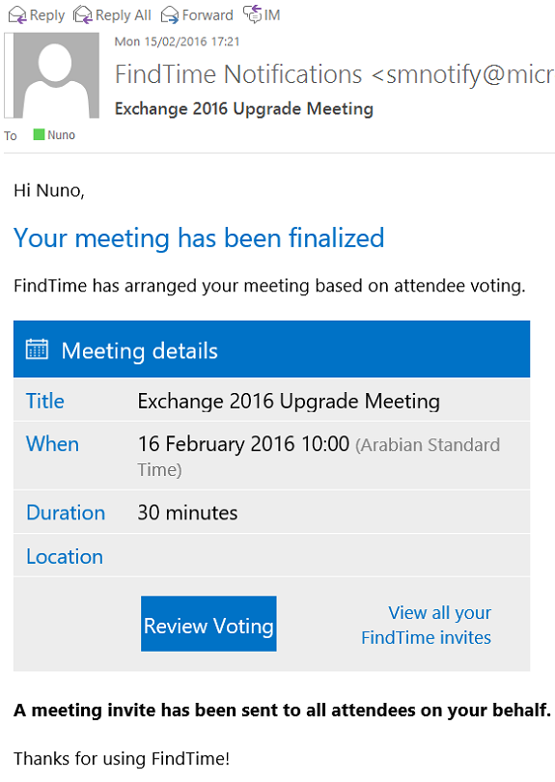Click the Exchange 2016 Upgrade Meeting subject line

click(244, 109)
